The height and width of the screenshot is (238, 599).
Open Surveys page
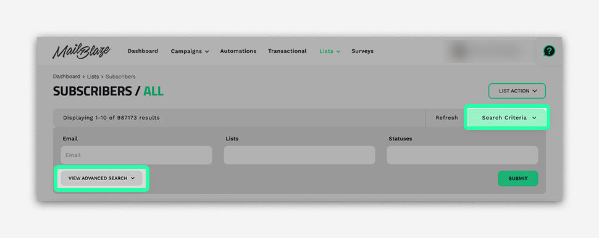362,51
